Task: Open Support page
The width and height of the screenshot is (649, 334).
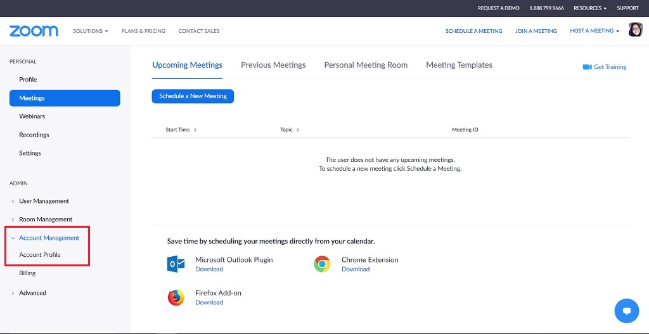Action: click(x=627, y=8)
